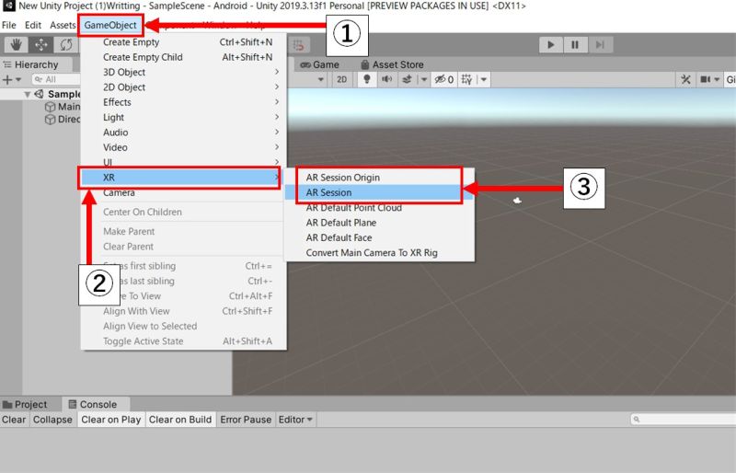The width and height of the screenshot is (736, 473).
Task: Open the File menu
Action: pos(9,25)
